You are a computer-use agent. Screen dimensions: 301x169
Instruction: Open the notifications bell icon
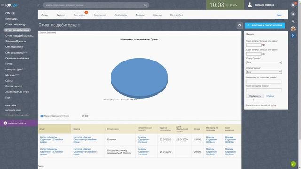[293, 14]
